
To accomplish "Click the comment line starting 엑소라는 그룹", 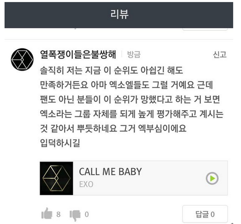I will (x=132, y=114).
